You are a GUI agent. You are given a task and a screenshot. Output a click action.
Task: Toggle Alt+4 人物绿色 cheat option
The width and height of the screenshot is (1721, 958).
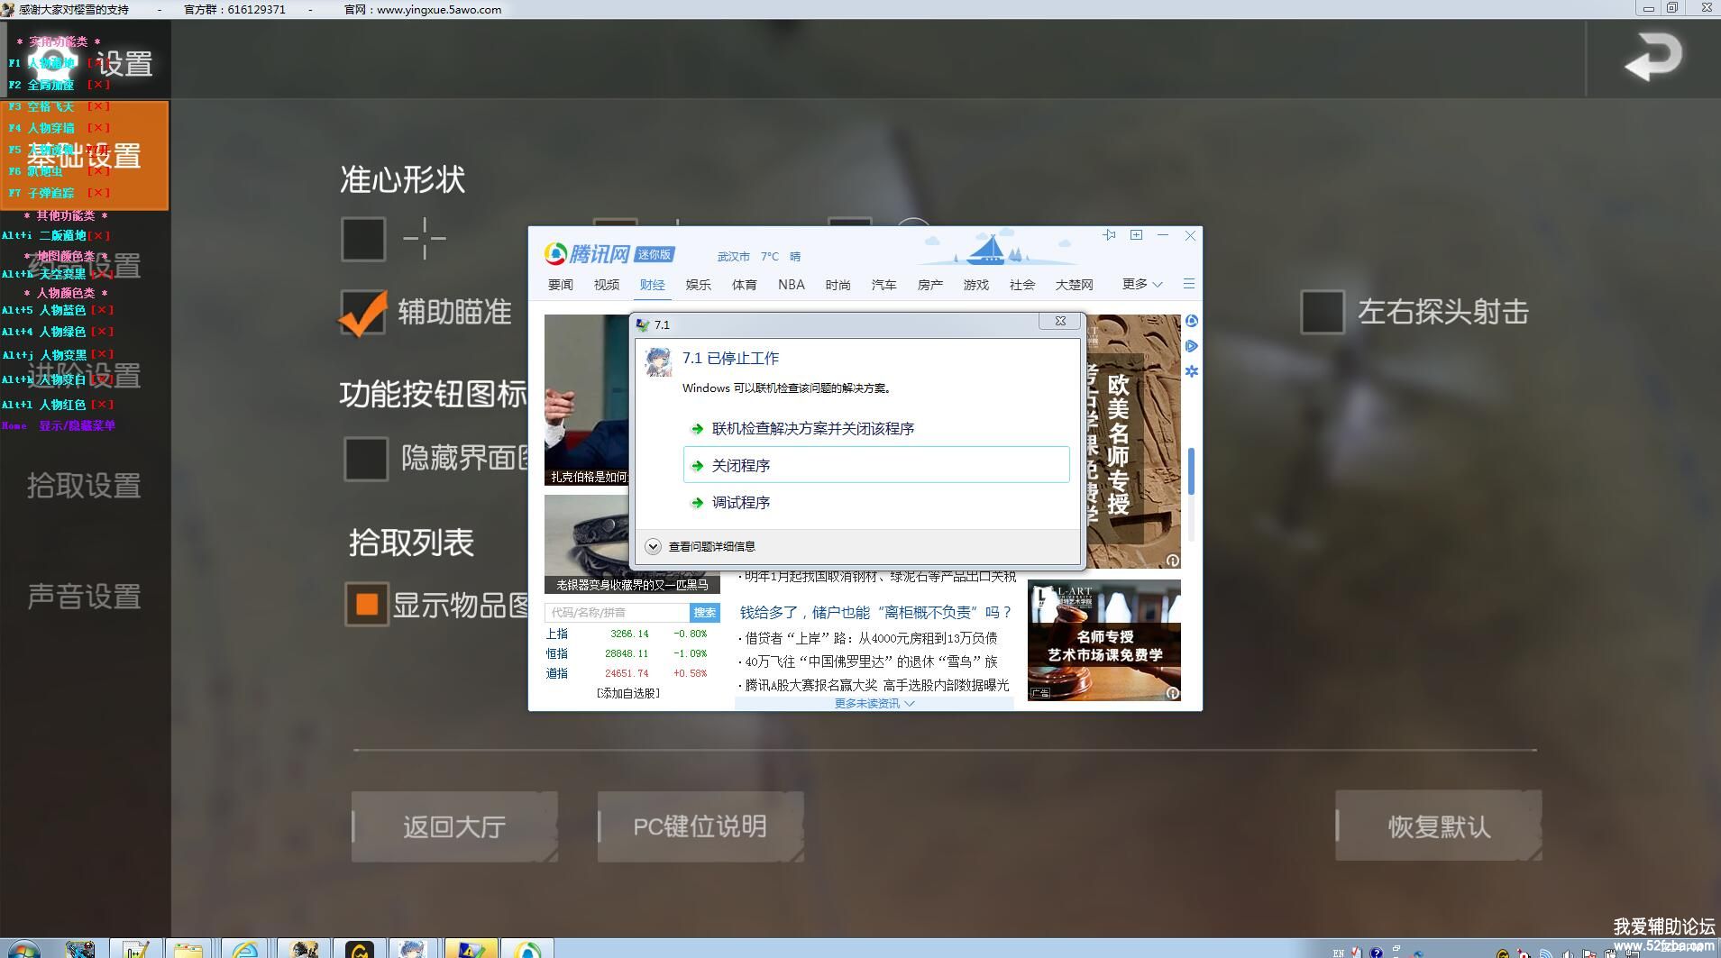click(58, 332)
